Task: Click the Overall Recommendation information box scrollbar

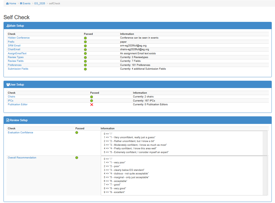Action: (265, 176)
